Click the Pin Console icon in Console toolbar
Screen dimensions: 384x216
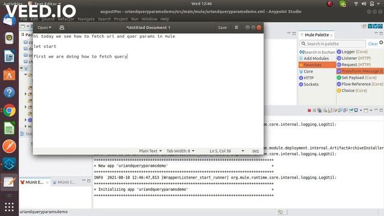[350, 110]
